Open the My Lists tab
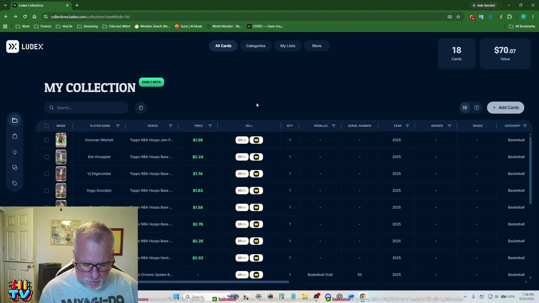 click(x=288, y=46)
